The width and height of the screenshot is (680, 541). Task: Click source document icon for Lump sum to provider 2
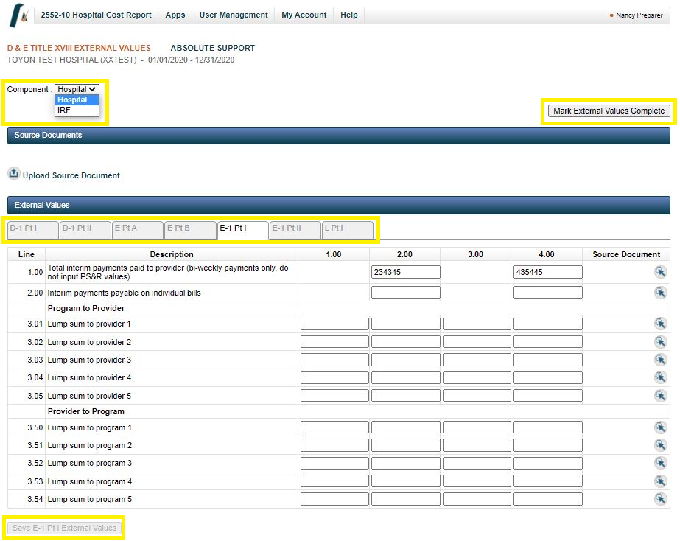(660, 342)
